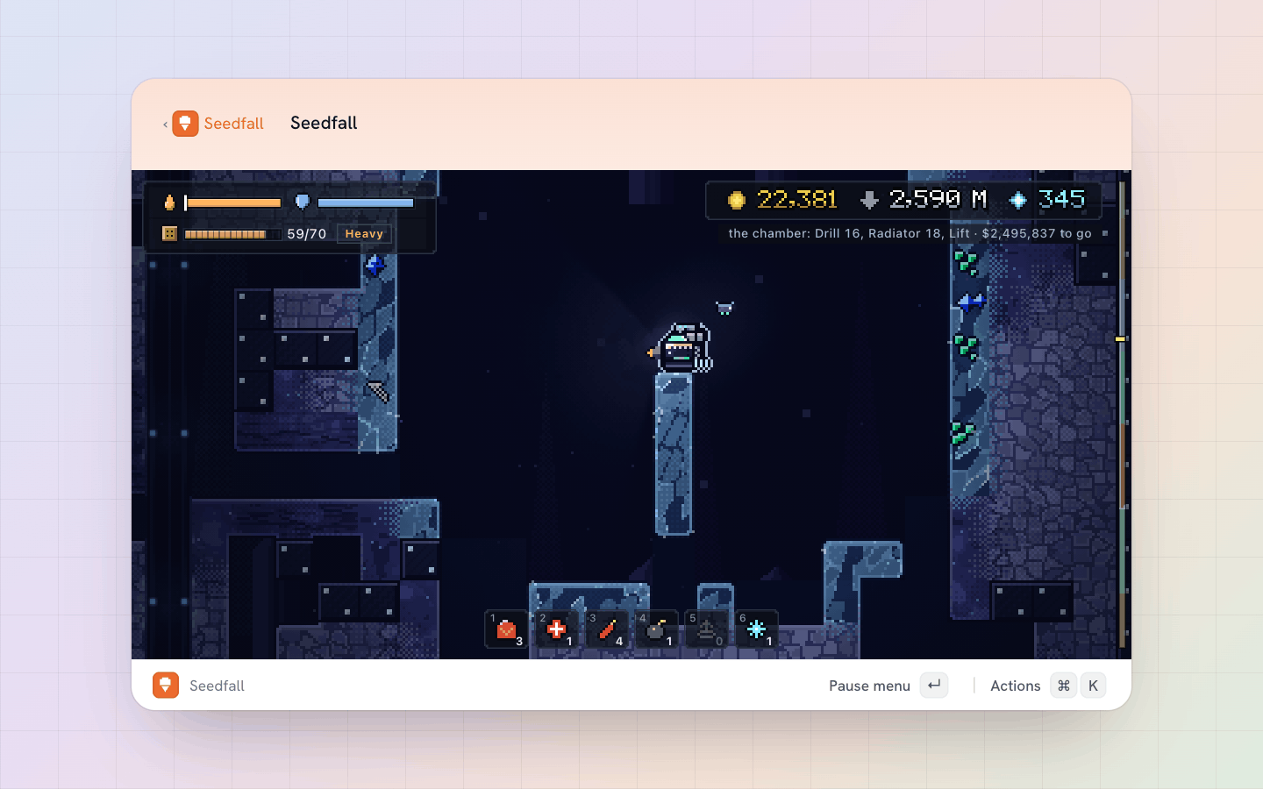
Task: Click the 59/70 cargo count
Action: click(306, 234)
